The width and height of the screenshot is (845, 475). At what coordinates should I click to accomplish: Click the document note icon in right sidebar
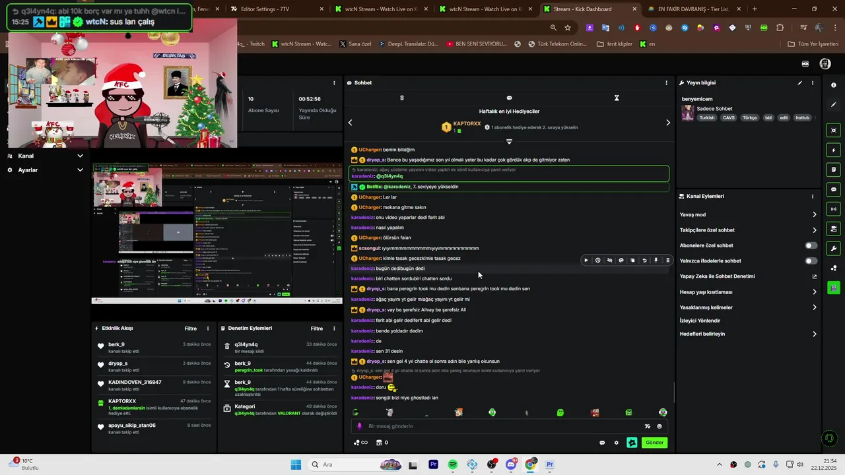(834, 170)
